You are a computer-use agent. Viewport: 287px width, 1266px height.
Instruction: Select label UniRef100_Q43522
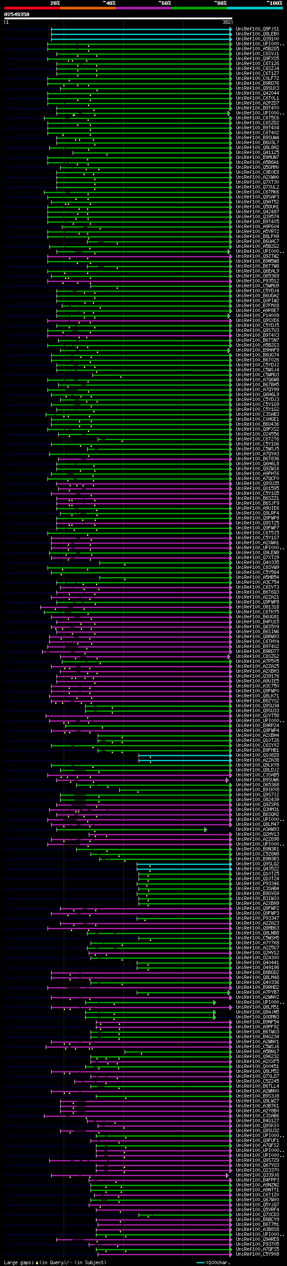(x=257, y=869)
